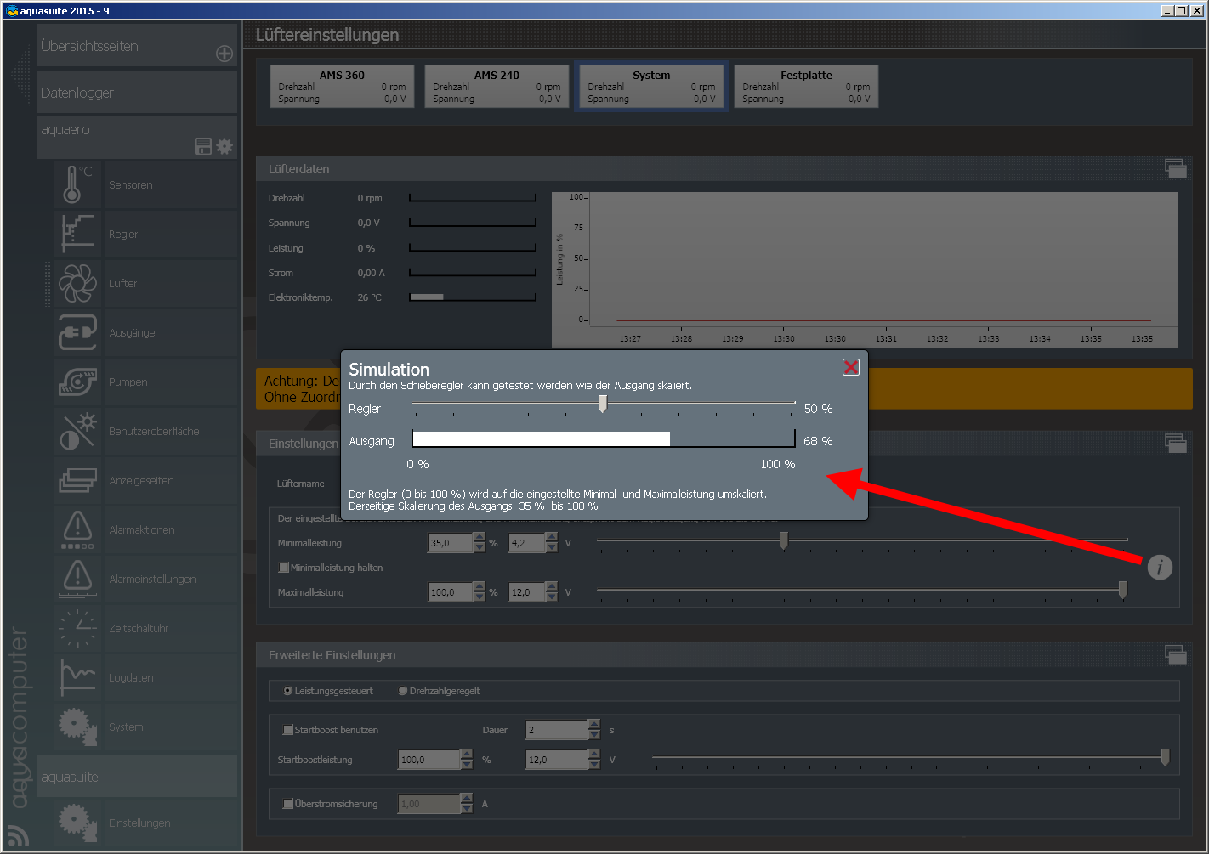This screenshot has height=854, width=1209.
Task: Click the Alarmaktionen warning triangle icon
Action: [x=77, y=529]
